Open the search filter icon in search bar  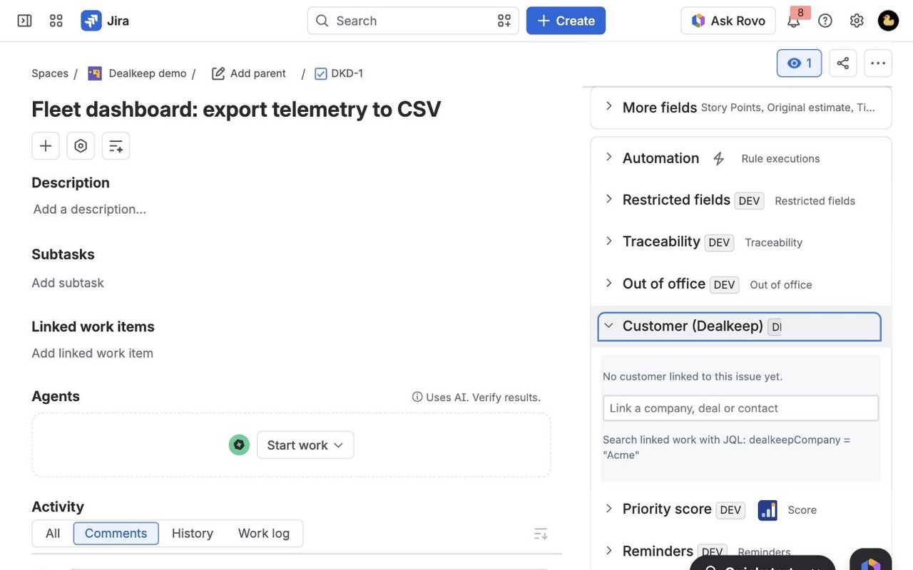coord(504,21)
